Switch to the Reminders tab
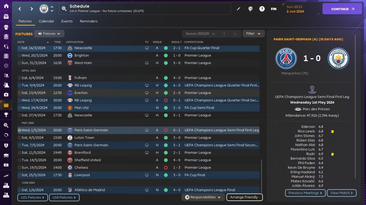The height and width of the screenshot is (205, 366). 89,21
